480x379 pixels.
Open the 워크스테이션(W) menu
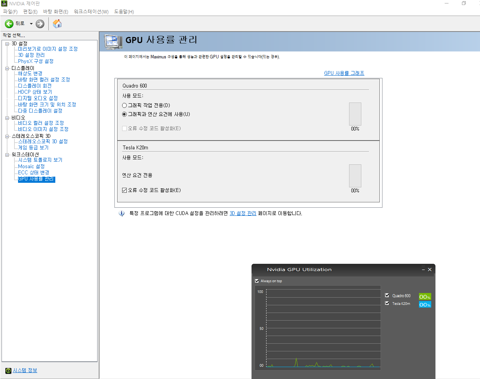point(91,12)
